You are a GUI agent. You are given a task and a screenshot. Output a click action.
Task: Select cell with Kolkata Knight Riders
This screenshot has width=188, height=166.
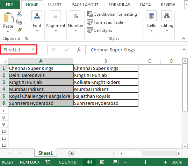106,82
